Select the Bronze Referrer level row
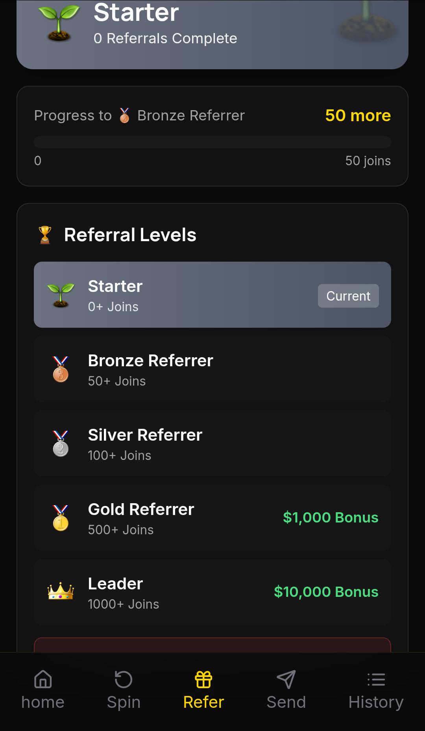The image size is (425, 731). pos(213,369)
